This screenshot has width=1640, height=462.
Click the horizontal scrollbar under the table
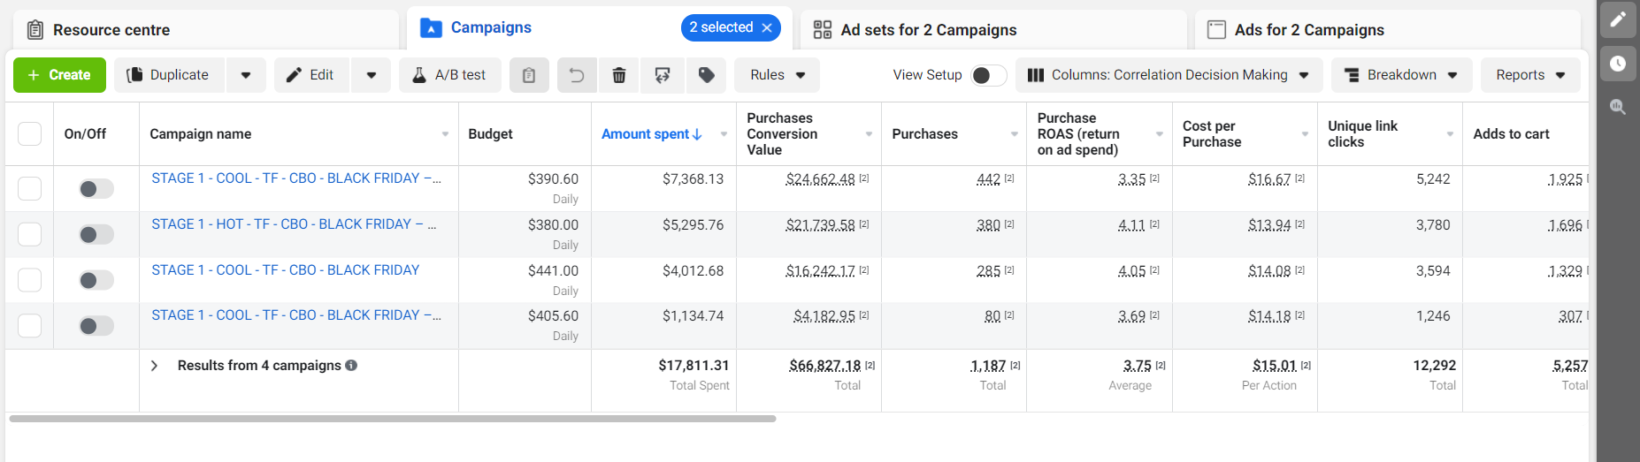pyautogui.click(x=393, y=419)
